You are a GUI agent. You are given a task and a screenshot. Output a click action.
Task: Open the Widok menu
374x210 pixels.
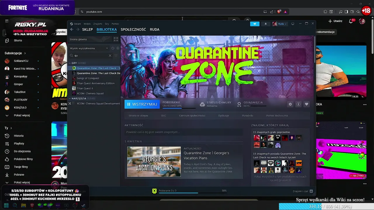[87, 24]
